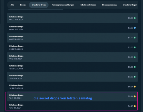Click Tether coin icon in 15:52 12.6.2024 row
Image resolution: width=143 pixels, height=112 pixels.
[x=135, y=67]
